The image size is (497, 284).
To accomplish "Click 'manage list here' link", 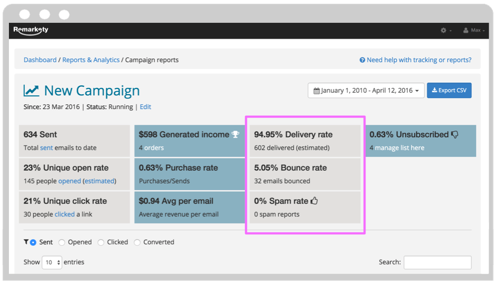I will point(399,147).
